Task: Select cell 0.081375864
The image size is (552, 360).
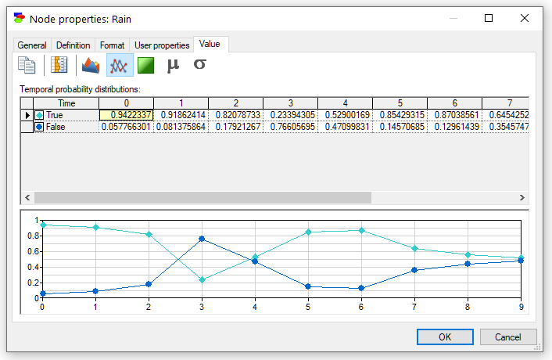Action: (x=181, y=127)
